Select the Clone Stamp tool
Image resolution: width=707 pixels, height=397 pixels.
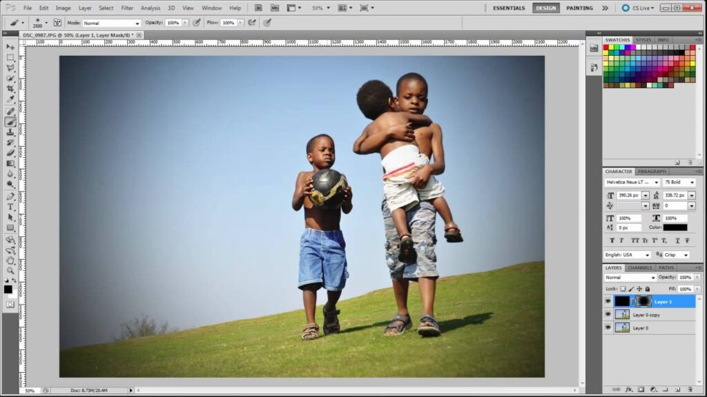tap(10, 132)
